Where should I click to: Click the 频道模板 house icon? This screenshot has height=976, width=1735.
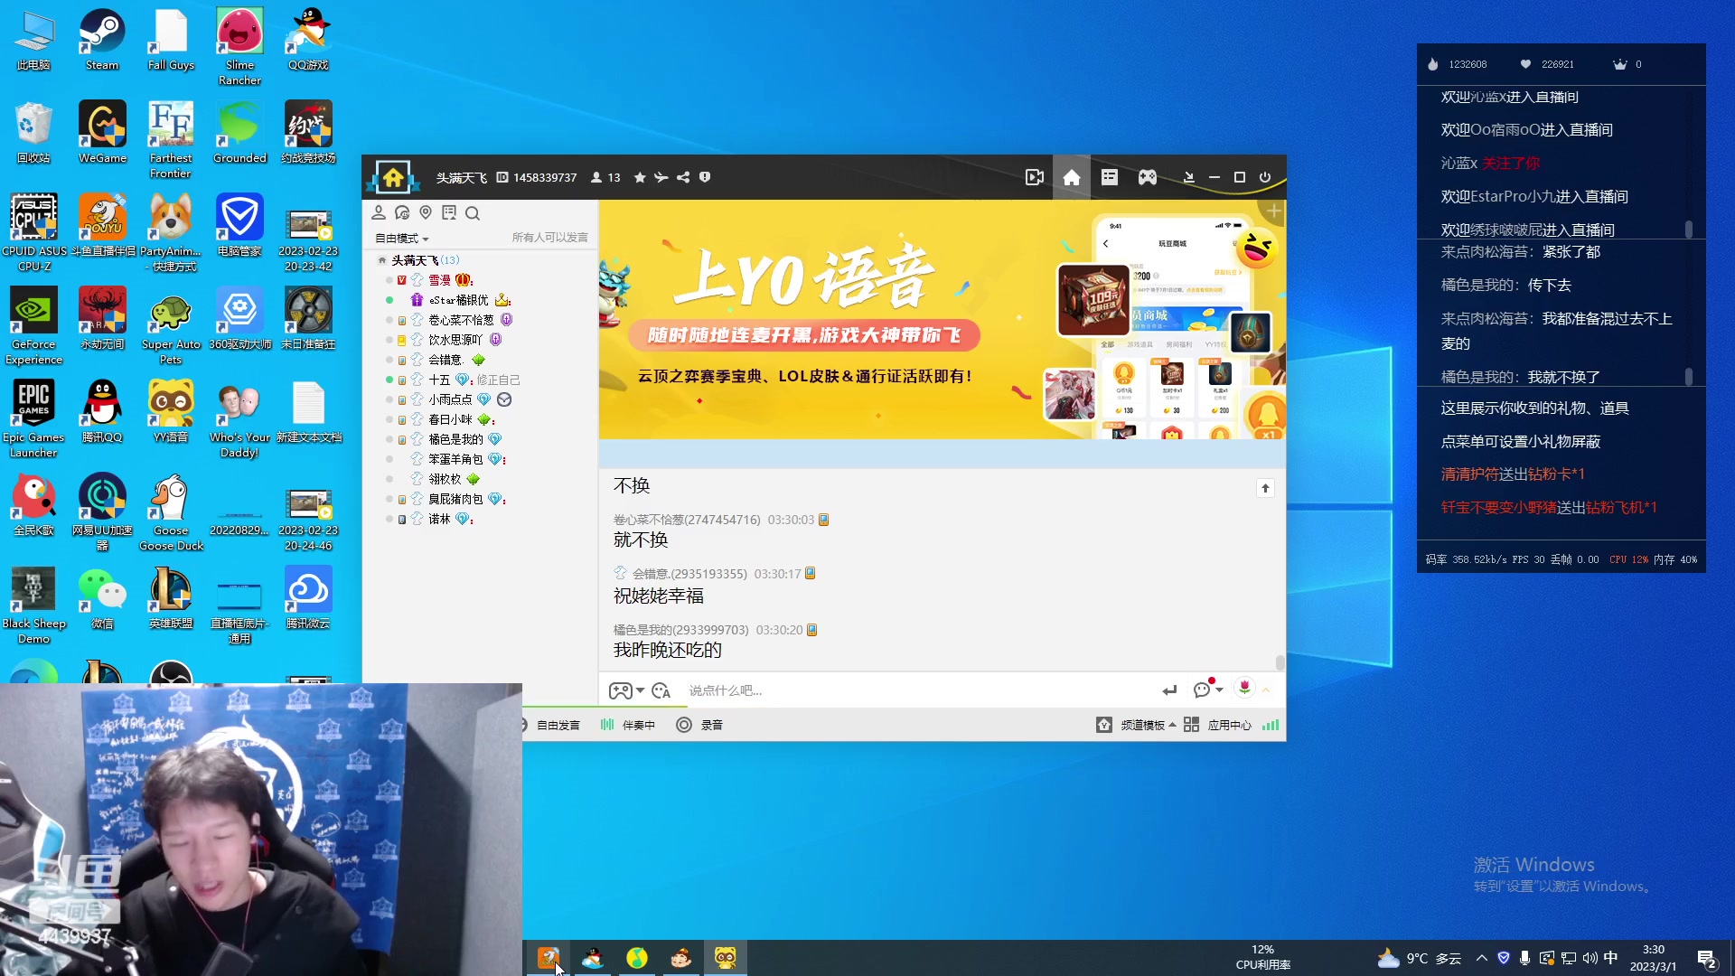coord(1104,725)
